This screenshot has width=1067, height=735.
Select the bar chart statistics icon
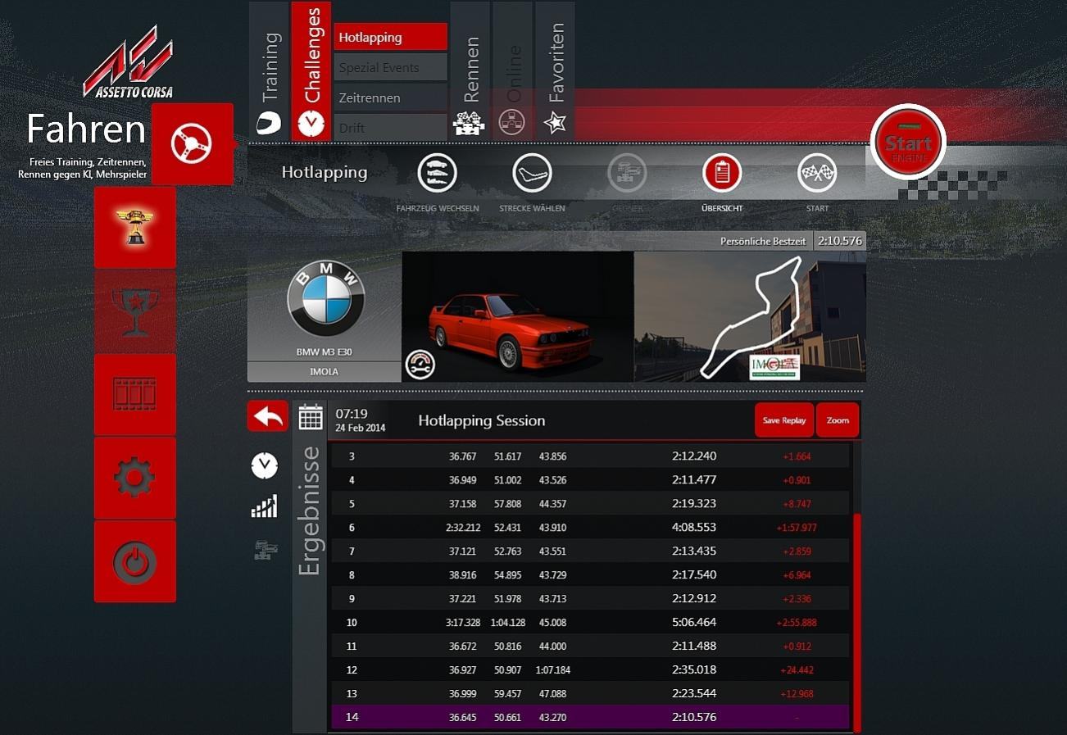[264, 506]
